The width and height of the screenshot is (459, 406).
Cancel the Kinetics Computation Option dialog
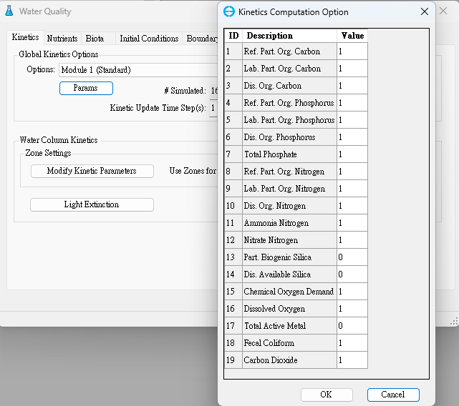click(x=392, y=395)
